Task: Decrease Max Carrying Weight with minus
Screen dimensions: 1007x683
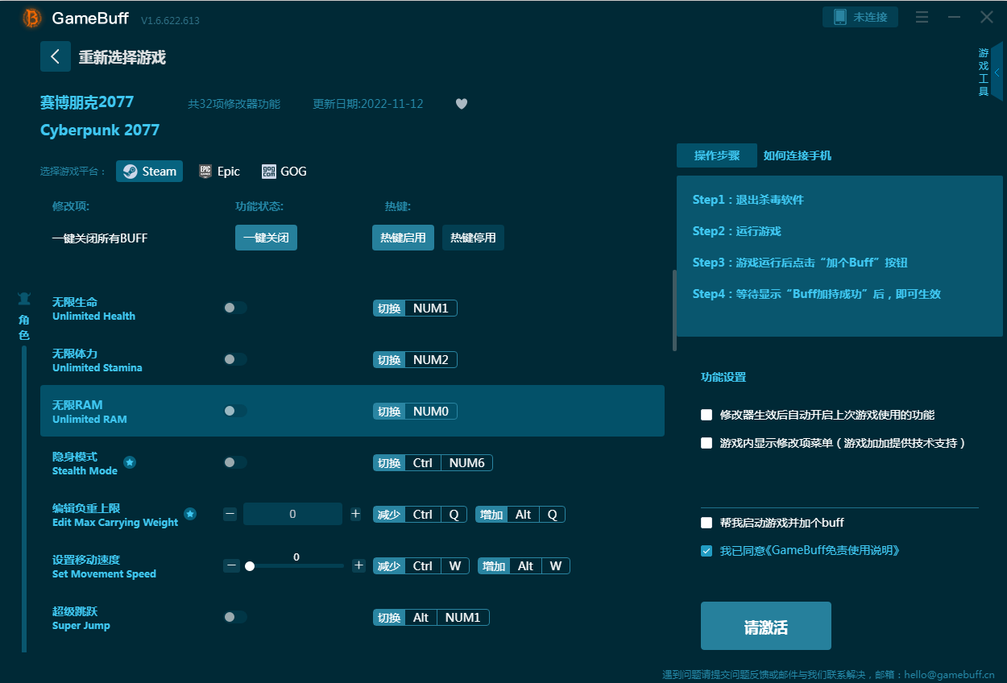Action: click(230, 514)
